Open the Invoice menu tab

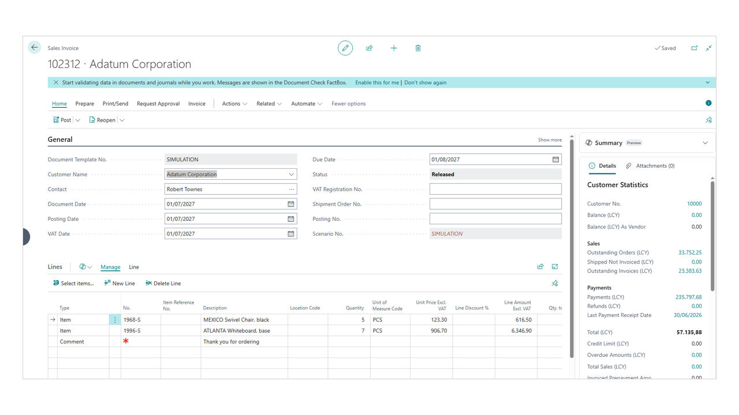197,104
